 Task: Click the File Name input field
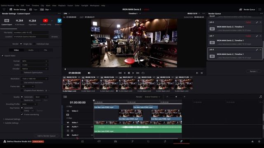(x=31, y=32)
